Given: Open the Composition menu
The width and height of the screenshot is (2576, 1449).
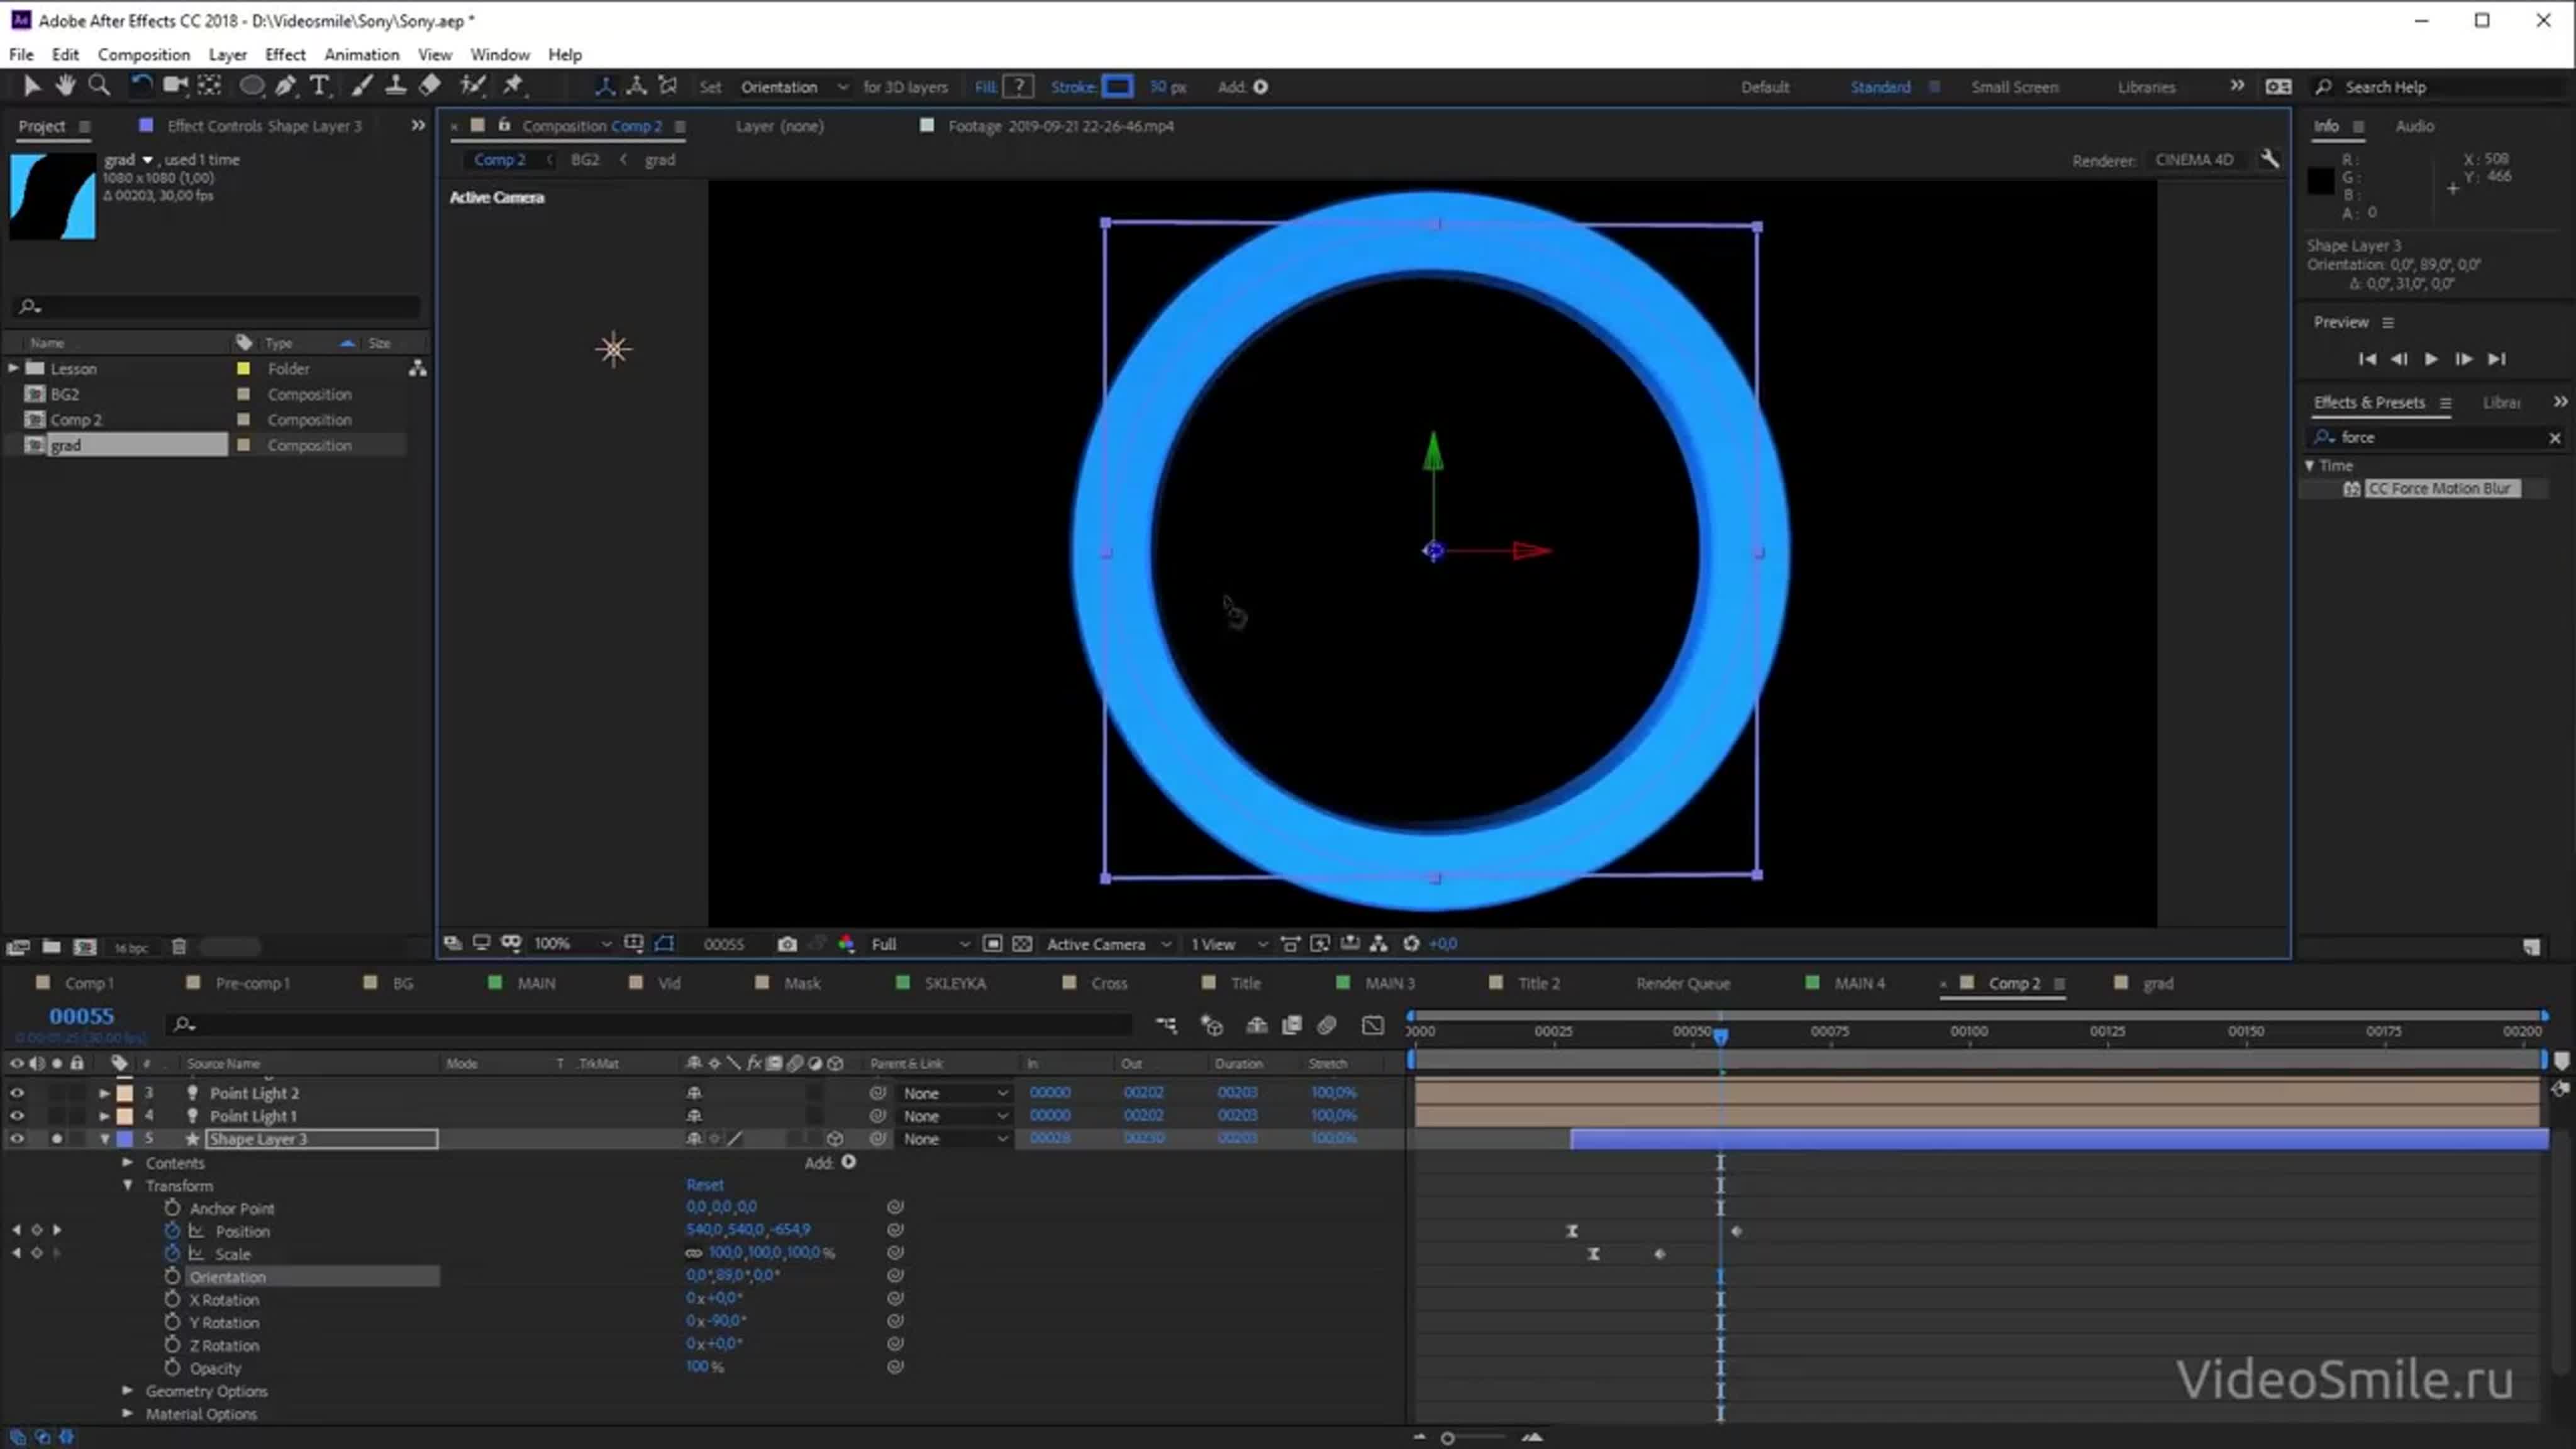Looking at the screenshot, I should point(143,54).
